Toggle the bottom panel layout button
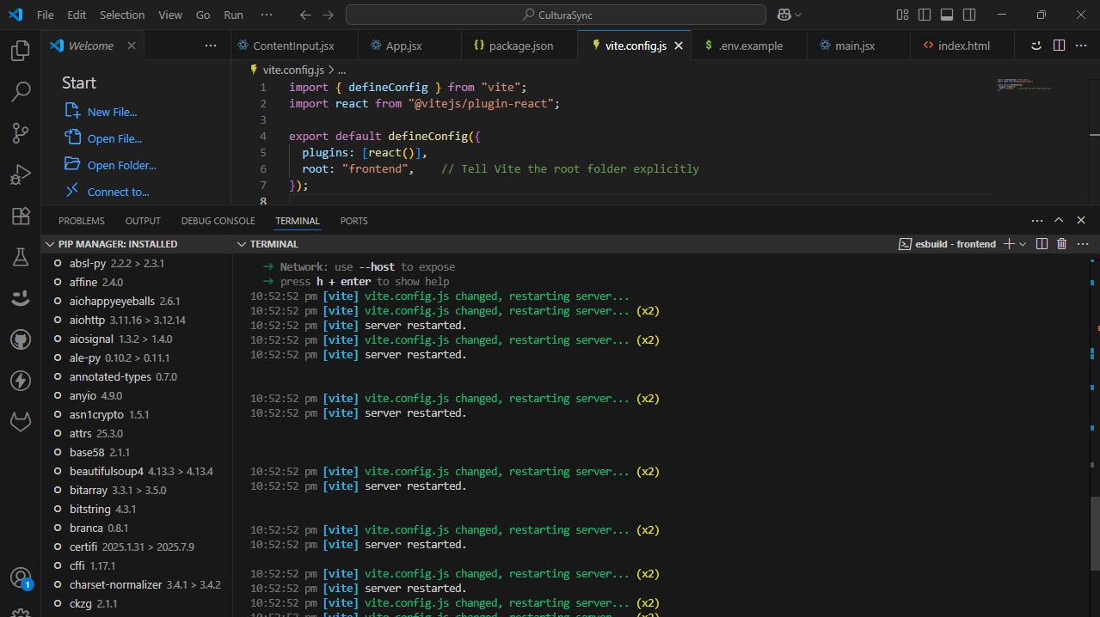This screenshot has width=1100, height=617. 947,15
